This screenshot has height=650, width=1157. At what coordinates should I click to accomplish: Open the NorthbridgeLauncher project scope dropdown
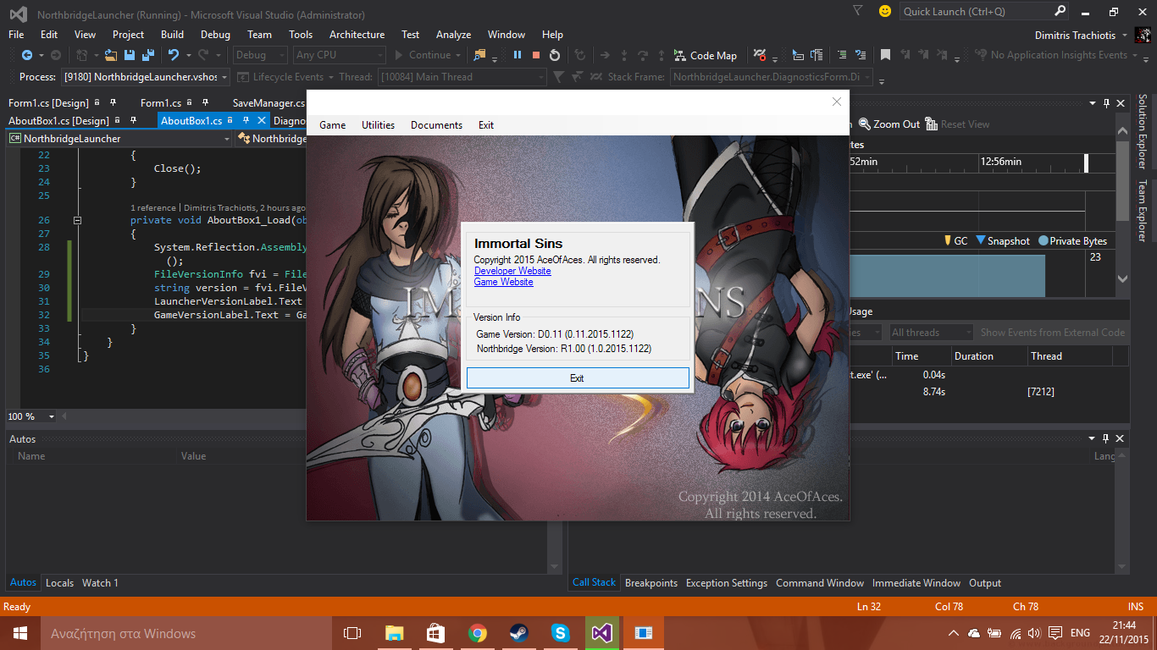[x=119, y=139]
